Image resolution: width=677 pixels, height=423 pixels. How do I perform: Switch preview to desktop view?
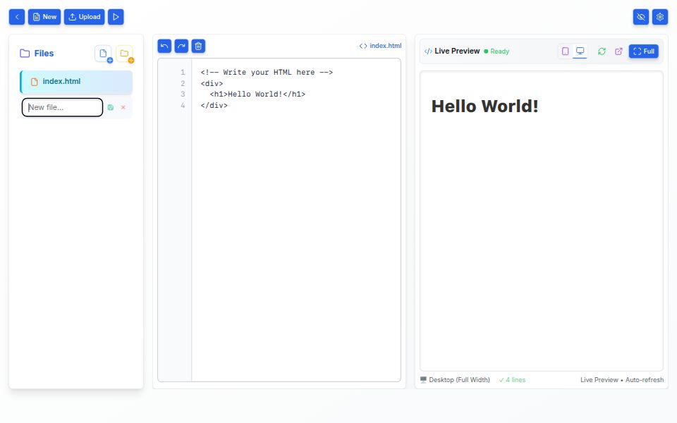tap(580, 51)
